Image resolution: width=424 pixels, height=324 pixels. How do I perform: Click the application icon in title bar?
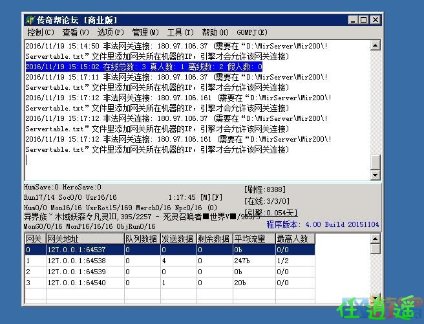pyautogui.click(x=30, y=20)
